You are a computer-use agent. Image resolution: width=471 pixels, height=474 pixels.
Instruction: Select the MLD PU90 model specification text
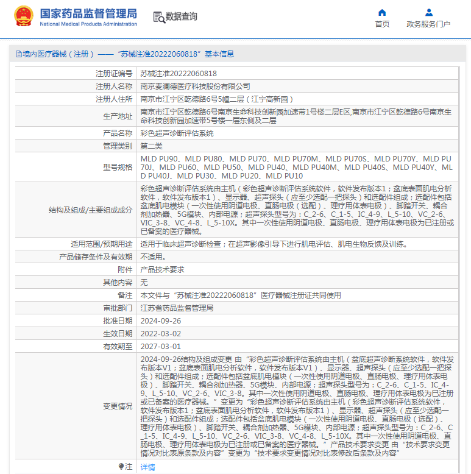click(x=159, y=158)
